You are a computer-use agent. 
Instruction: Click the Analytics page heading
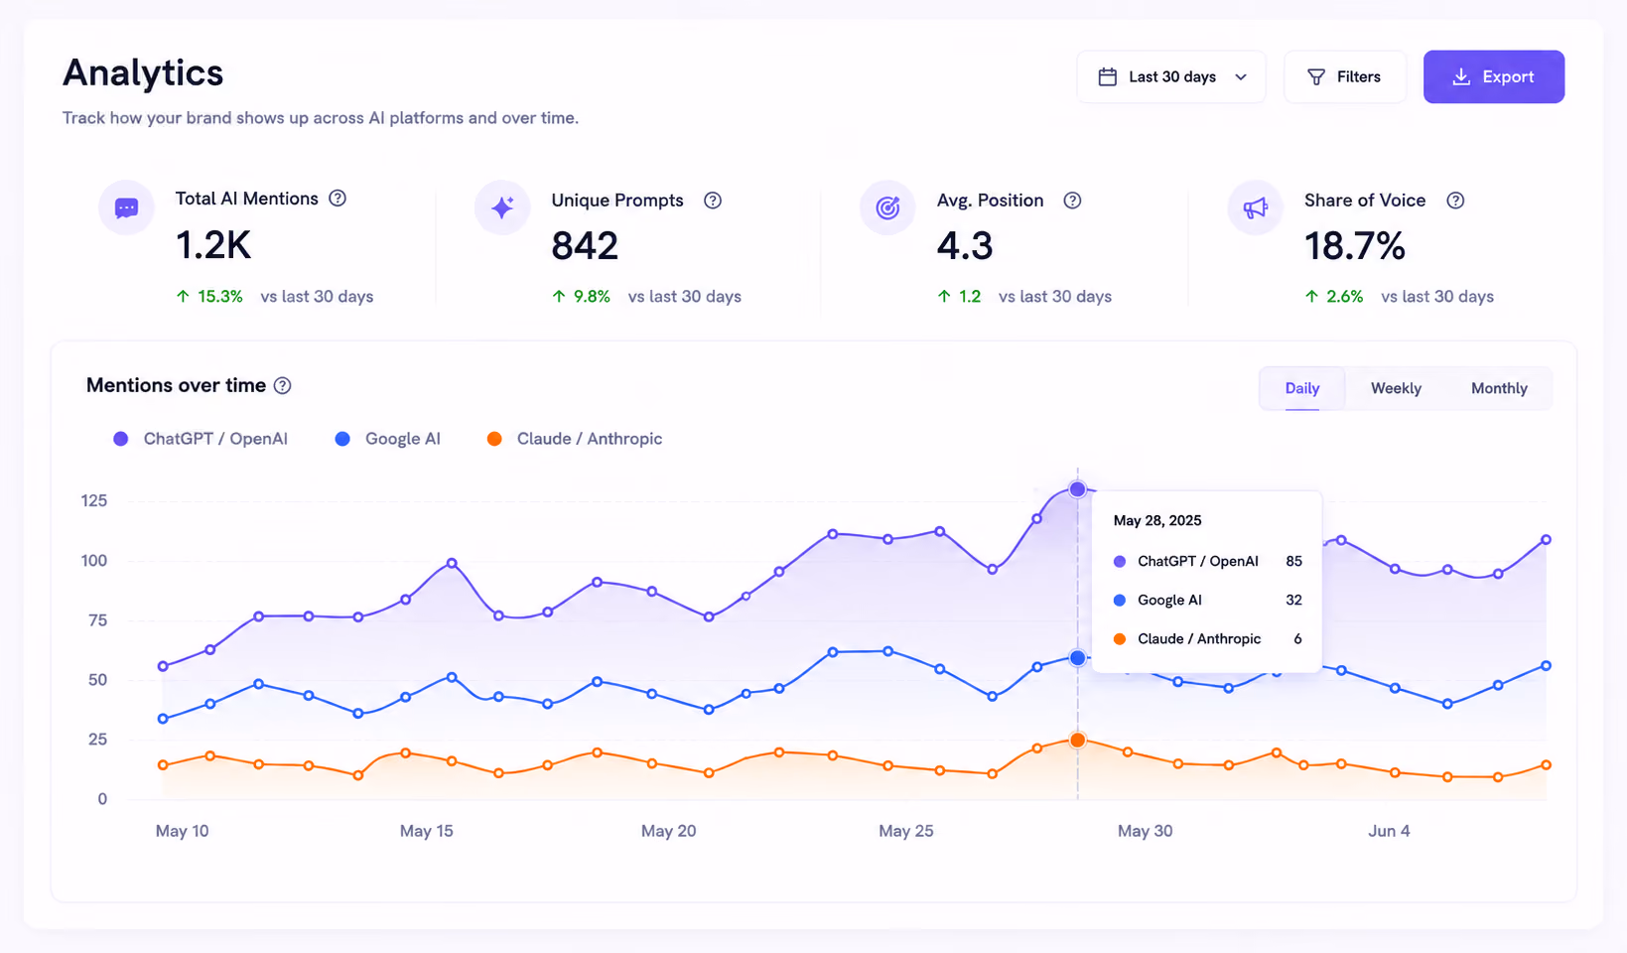click(143, 73)
